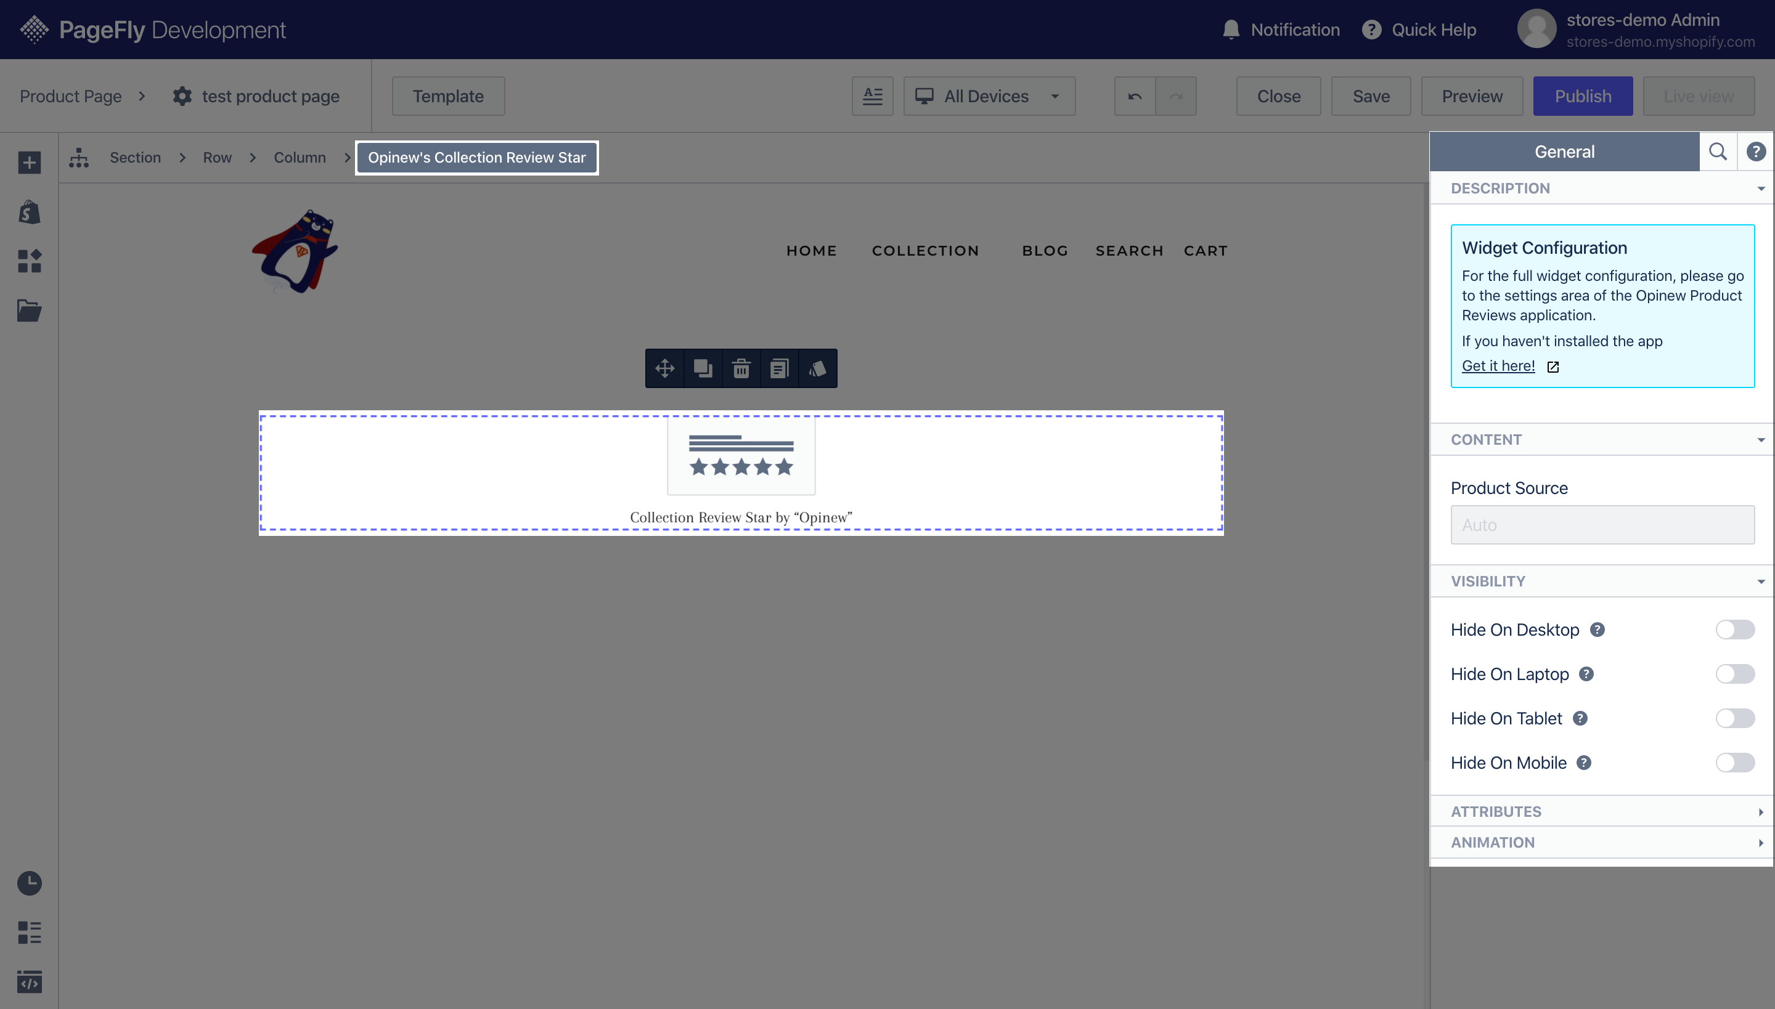Collapse the CONTENT section
This screenshot has height=1009, width=1775.
point(1602,439)
